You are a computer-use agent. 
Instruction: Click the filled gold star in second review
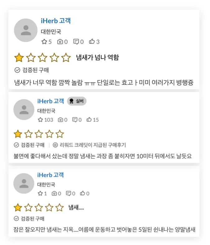[x=18, y=134]
